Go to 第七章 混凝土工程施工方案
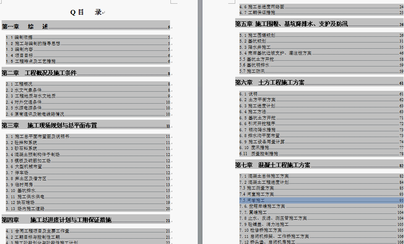The width and height of the screenshot is (404, 244). click(x=272, y=166)
